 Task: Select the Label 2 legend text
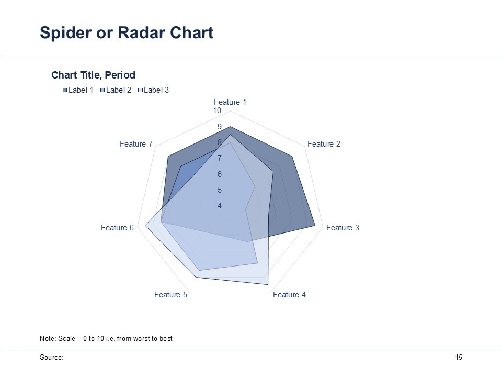[119, 90]
